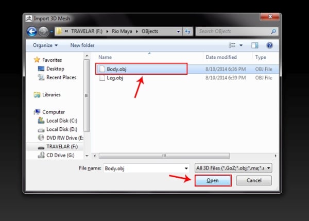This screenshot has height=221, width=309.
Task: Toggle the preview pane icon
Action: pos(255,45)
